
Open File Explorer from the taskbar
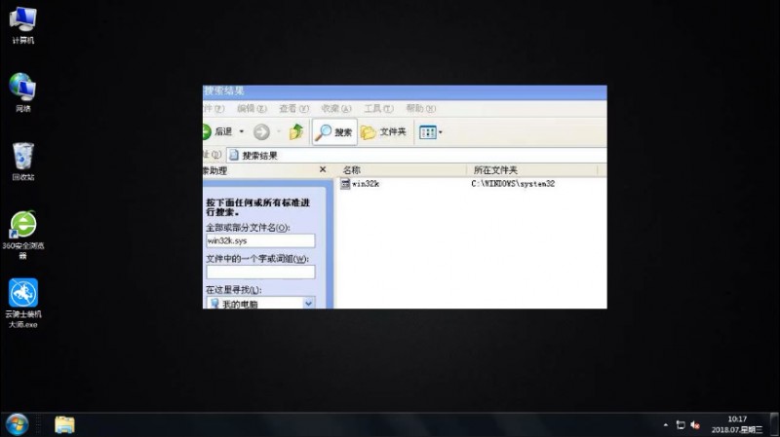coord(64,425)
